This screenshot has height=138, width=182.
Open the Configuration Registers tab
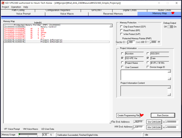point(58,10)
